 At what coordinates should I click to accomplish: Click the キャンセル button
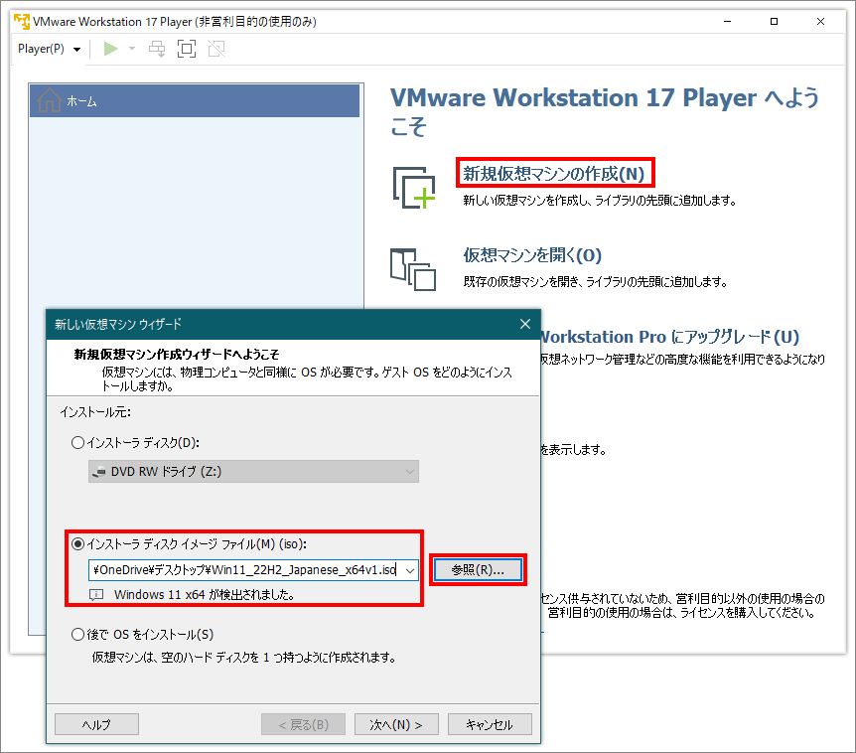tap(490, 724)
